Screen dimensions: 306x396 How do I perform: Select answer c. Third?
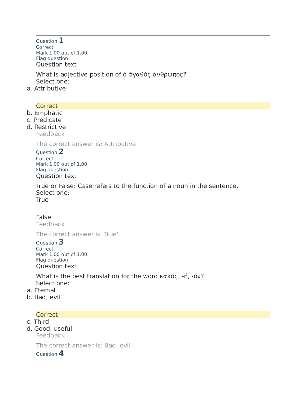point(38,322)
